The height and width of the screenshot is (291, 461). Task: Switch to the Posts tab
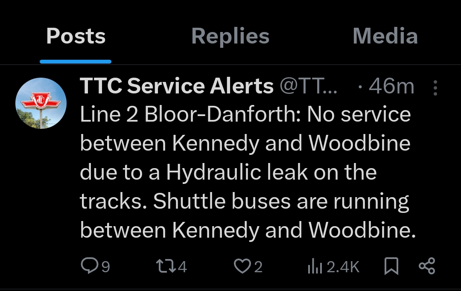click(76, 36)
